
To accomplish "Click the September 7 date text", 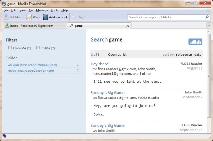I will coord(192,97).
